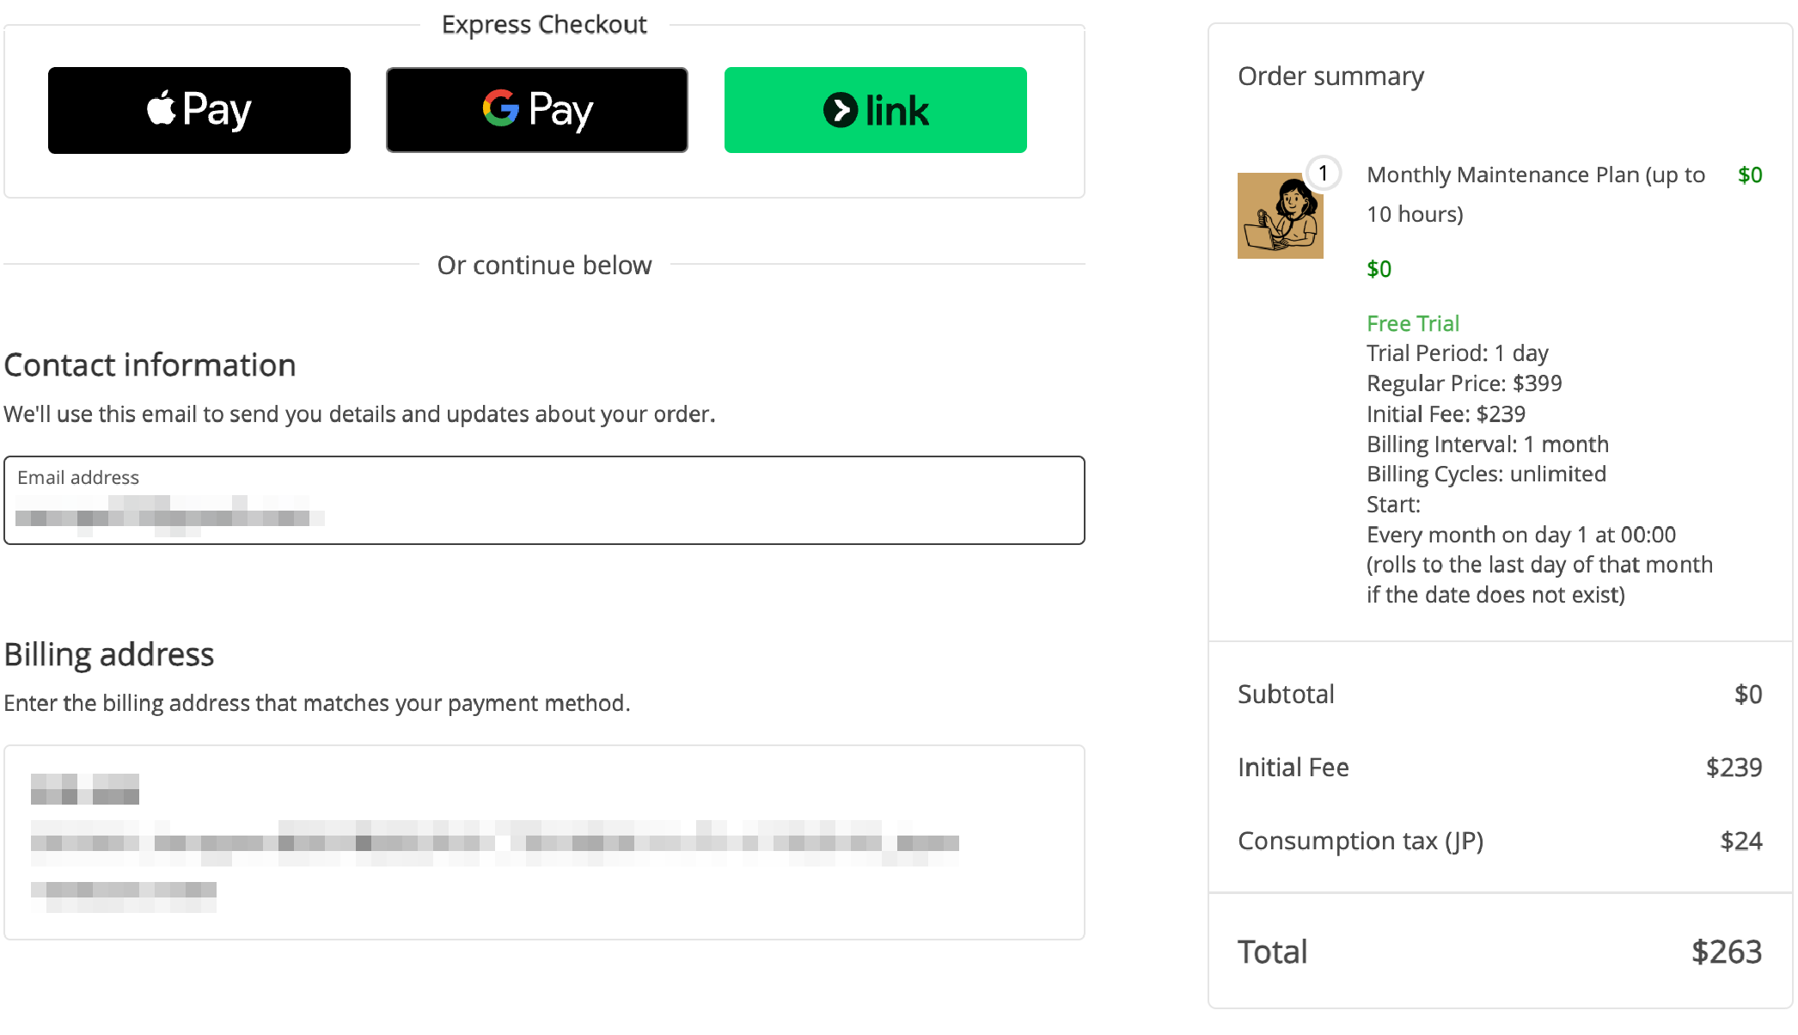
Task: Choose the Google Pay express option
Action: [537, 110]
